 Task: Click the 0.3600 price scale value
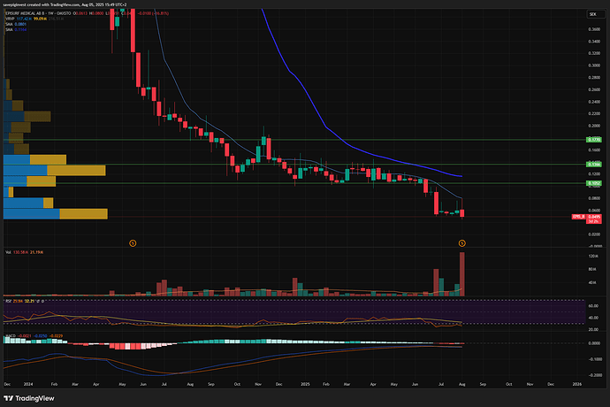[x=594, y=29]
